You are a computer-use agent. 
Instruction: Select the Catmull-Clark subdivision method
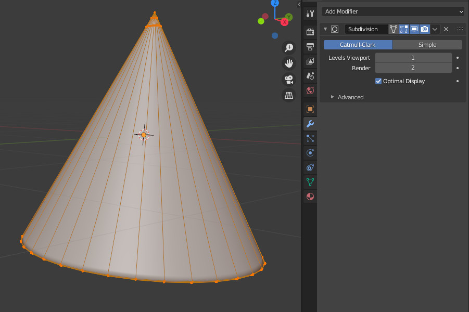coord(358,45)
